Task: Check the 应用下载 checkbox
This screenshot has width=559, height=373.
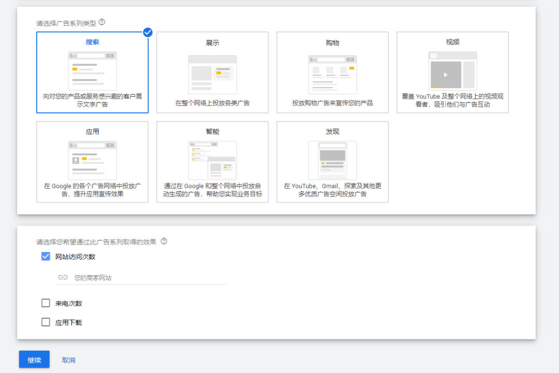Action: click(x=46, y=322)
